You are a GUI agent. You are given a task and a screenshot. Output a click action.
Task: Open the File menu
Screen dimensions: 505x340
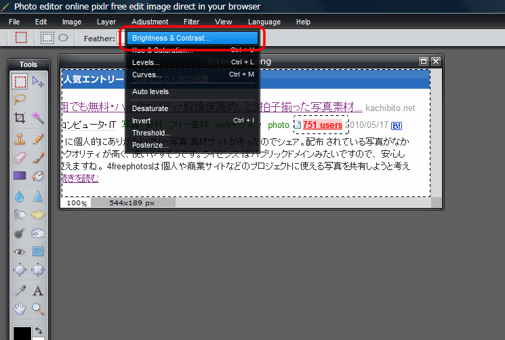click(14, 22)
